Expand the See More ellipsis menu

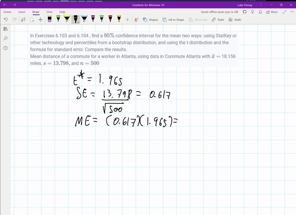(x=292, y=12)
